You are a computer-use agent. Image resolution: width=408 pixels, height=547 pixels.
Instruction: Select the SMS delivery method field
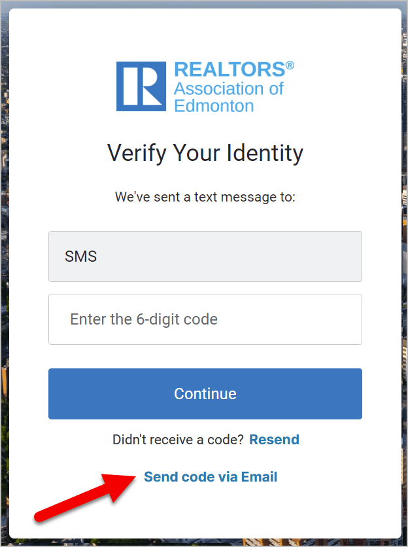click(205, 256)
